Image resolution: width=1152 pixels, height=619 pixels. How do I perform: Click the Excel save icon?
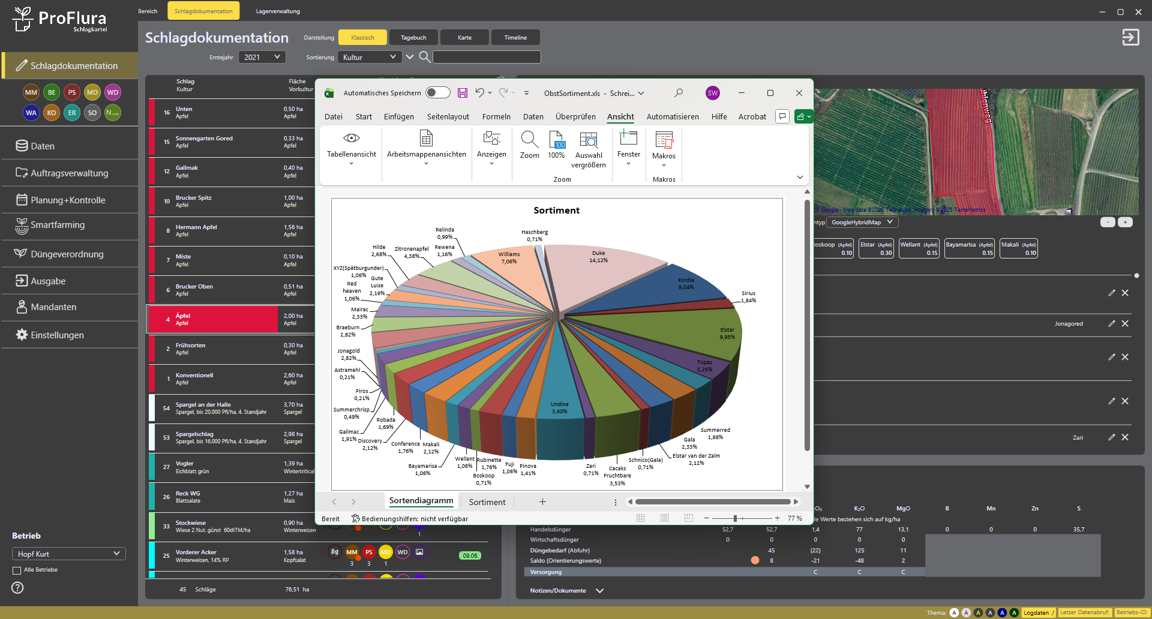pyautogui.click(x=462, y=93)
